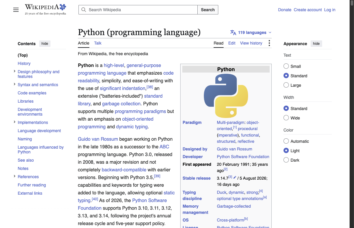The height and width of the screenshot is (228, 354).
Task: Open the significant indentation link
Action: tap(123, 88)
